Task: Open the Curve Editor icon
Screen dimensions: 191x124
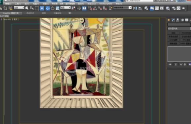Action: [157, 8]
